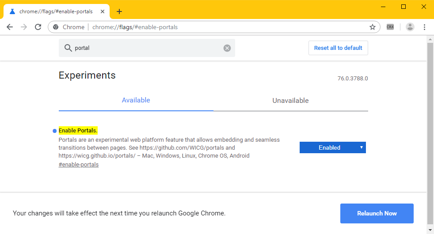434x234 pixels.
Task: Select the Available tab
Action: (x=136, y=100)
